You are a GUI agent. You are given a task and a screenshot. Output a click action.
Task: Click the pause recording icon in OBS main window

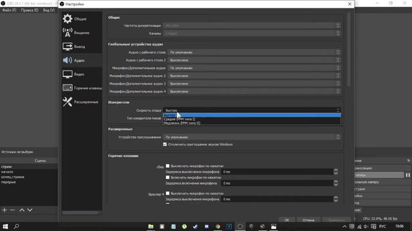pyautogui.click(x=407, y=175)
